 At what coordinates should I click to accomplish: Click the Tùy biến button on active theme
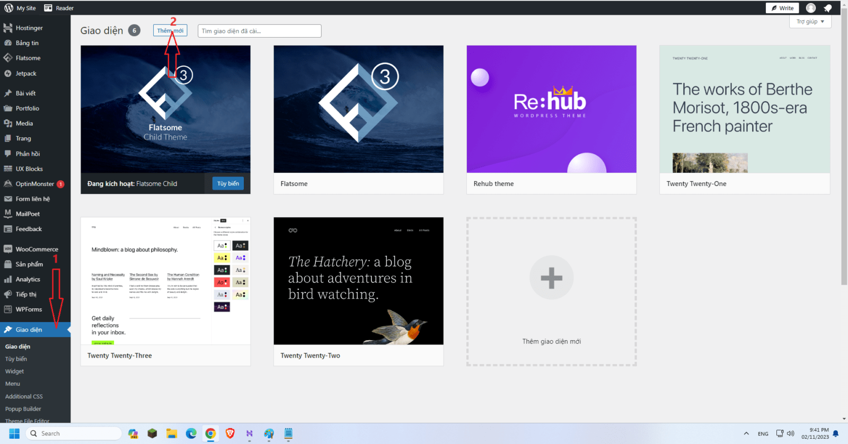(x=228, y=183)
